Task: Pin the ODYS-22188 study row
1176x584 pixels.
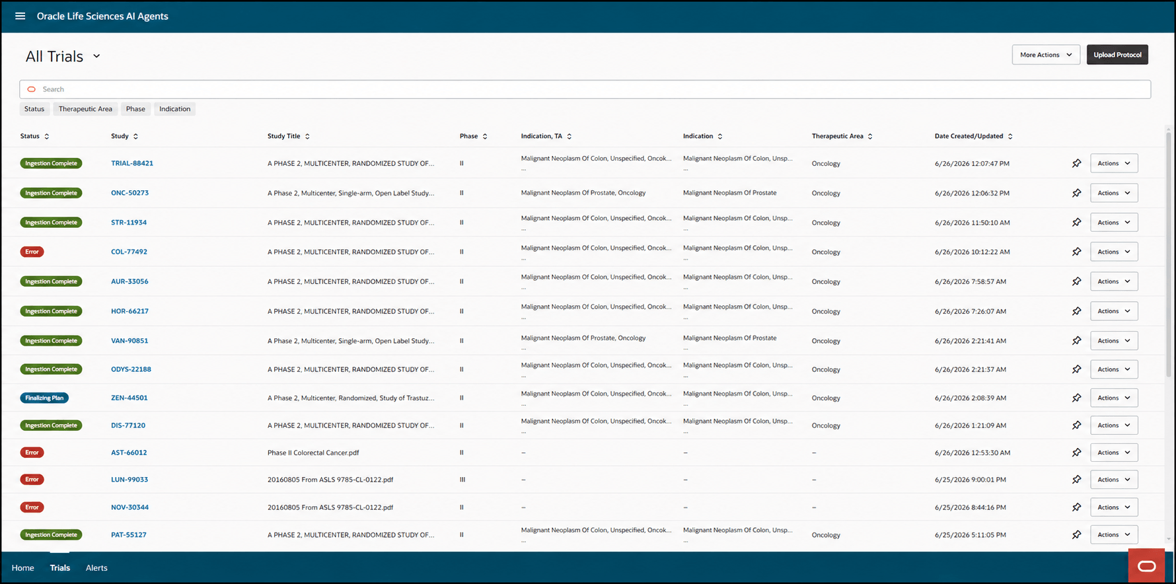Action: pos(1076,369)
